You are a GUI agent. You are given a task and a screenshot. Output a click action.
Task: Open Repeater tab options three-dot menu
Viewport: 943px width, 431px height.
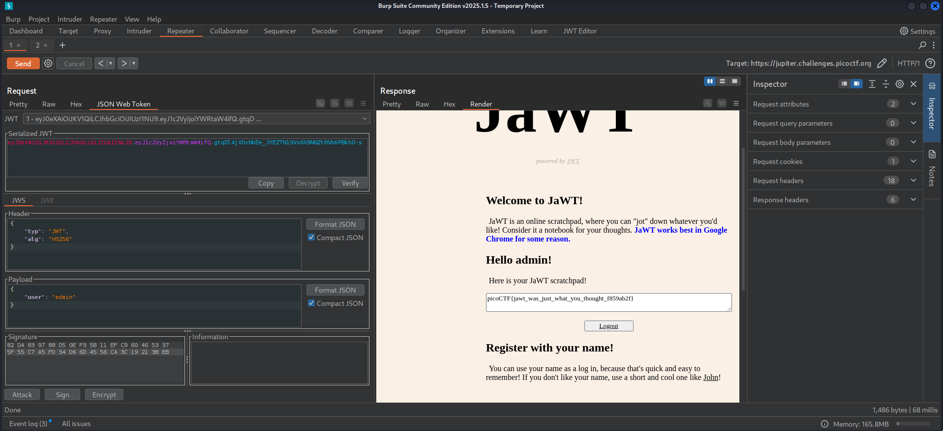pos(934,45)
